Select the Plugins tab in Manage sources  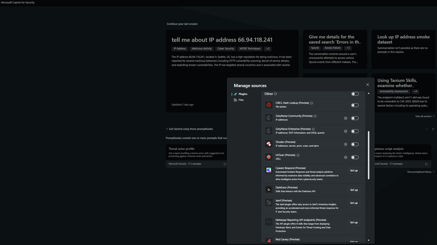click(241, 94)
